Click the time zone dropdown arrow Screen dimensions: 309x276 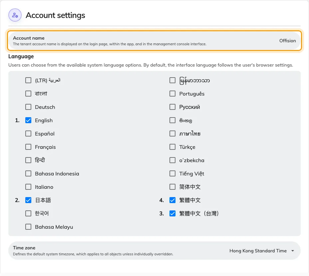pos(293,251)
